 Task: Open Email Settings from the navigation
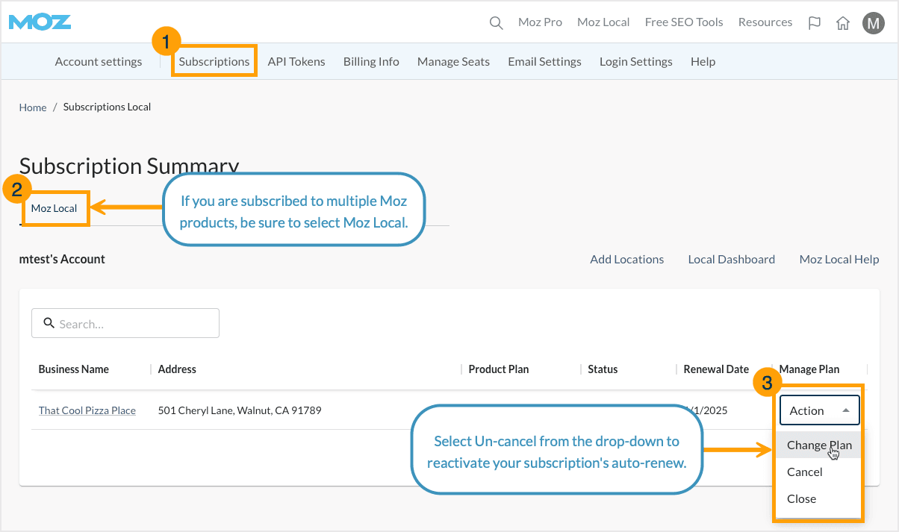tap(544, 61)
